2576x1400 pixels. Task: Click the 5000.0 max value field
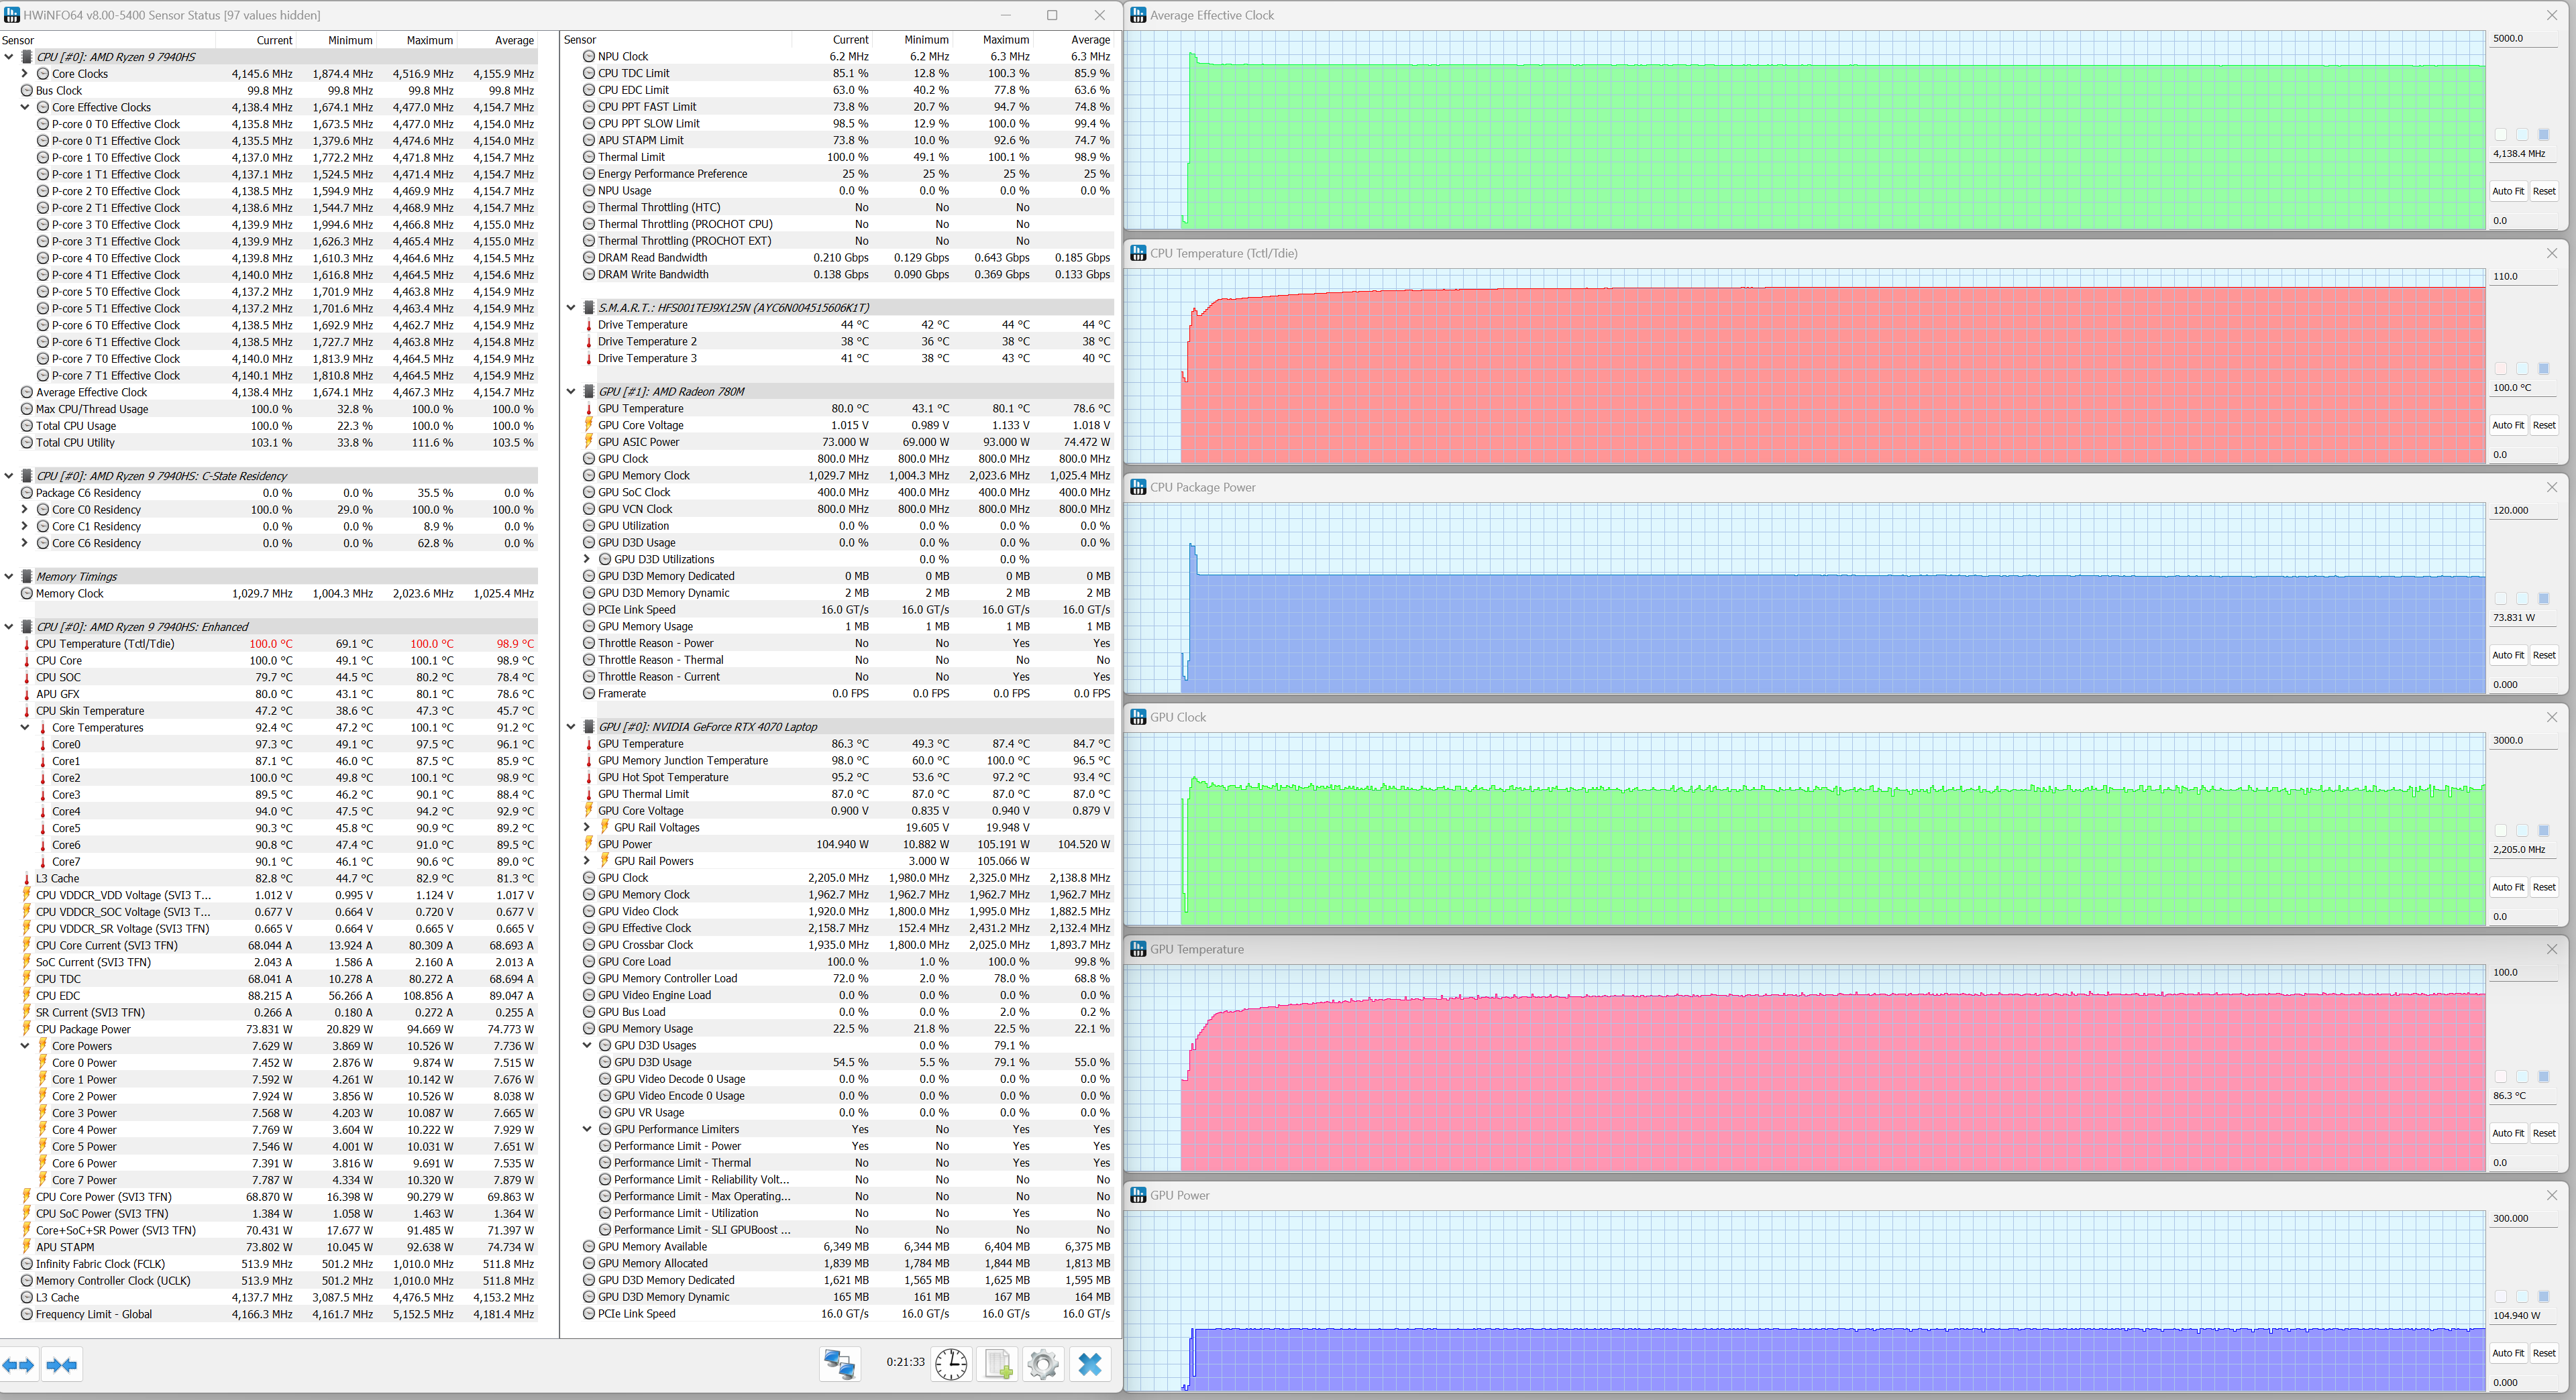2522,38
